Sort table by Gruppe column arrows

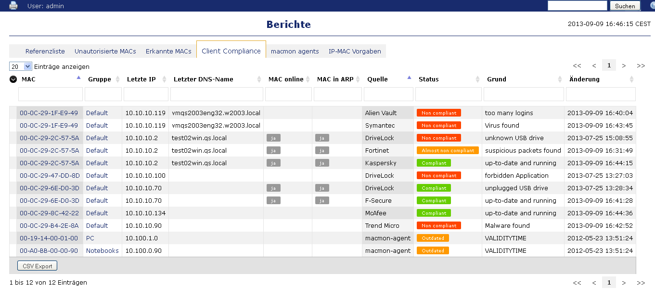[117, 79]
